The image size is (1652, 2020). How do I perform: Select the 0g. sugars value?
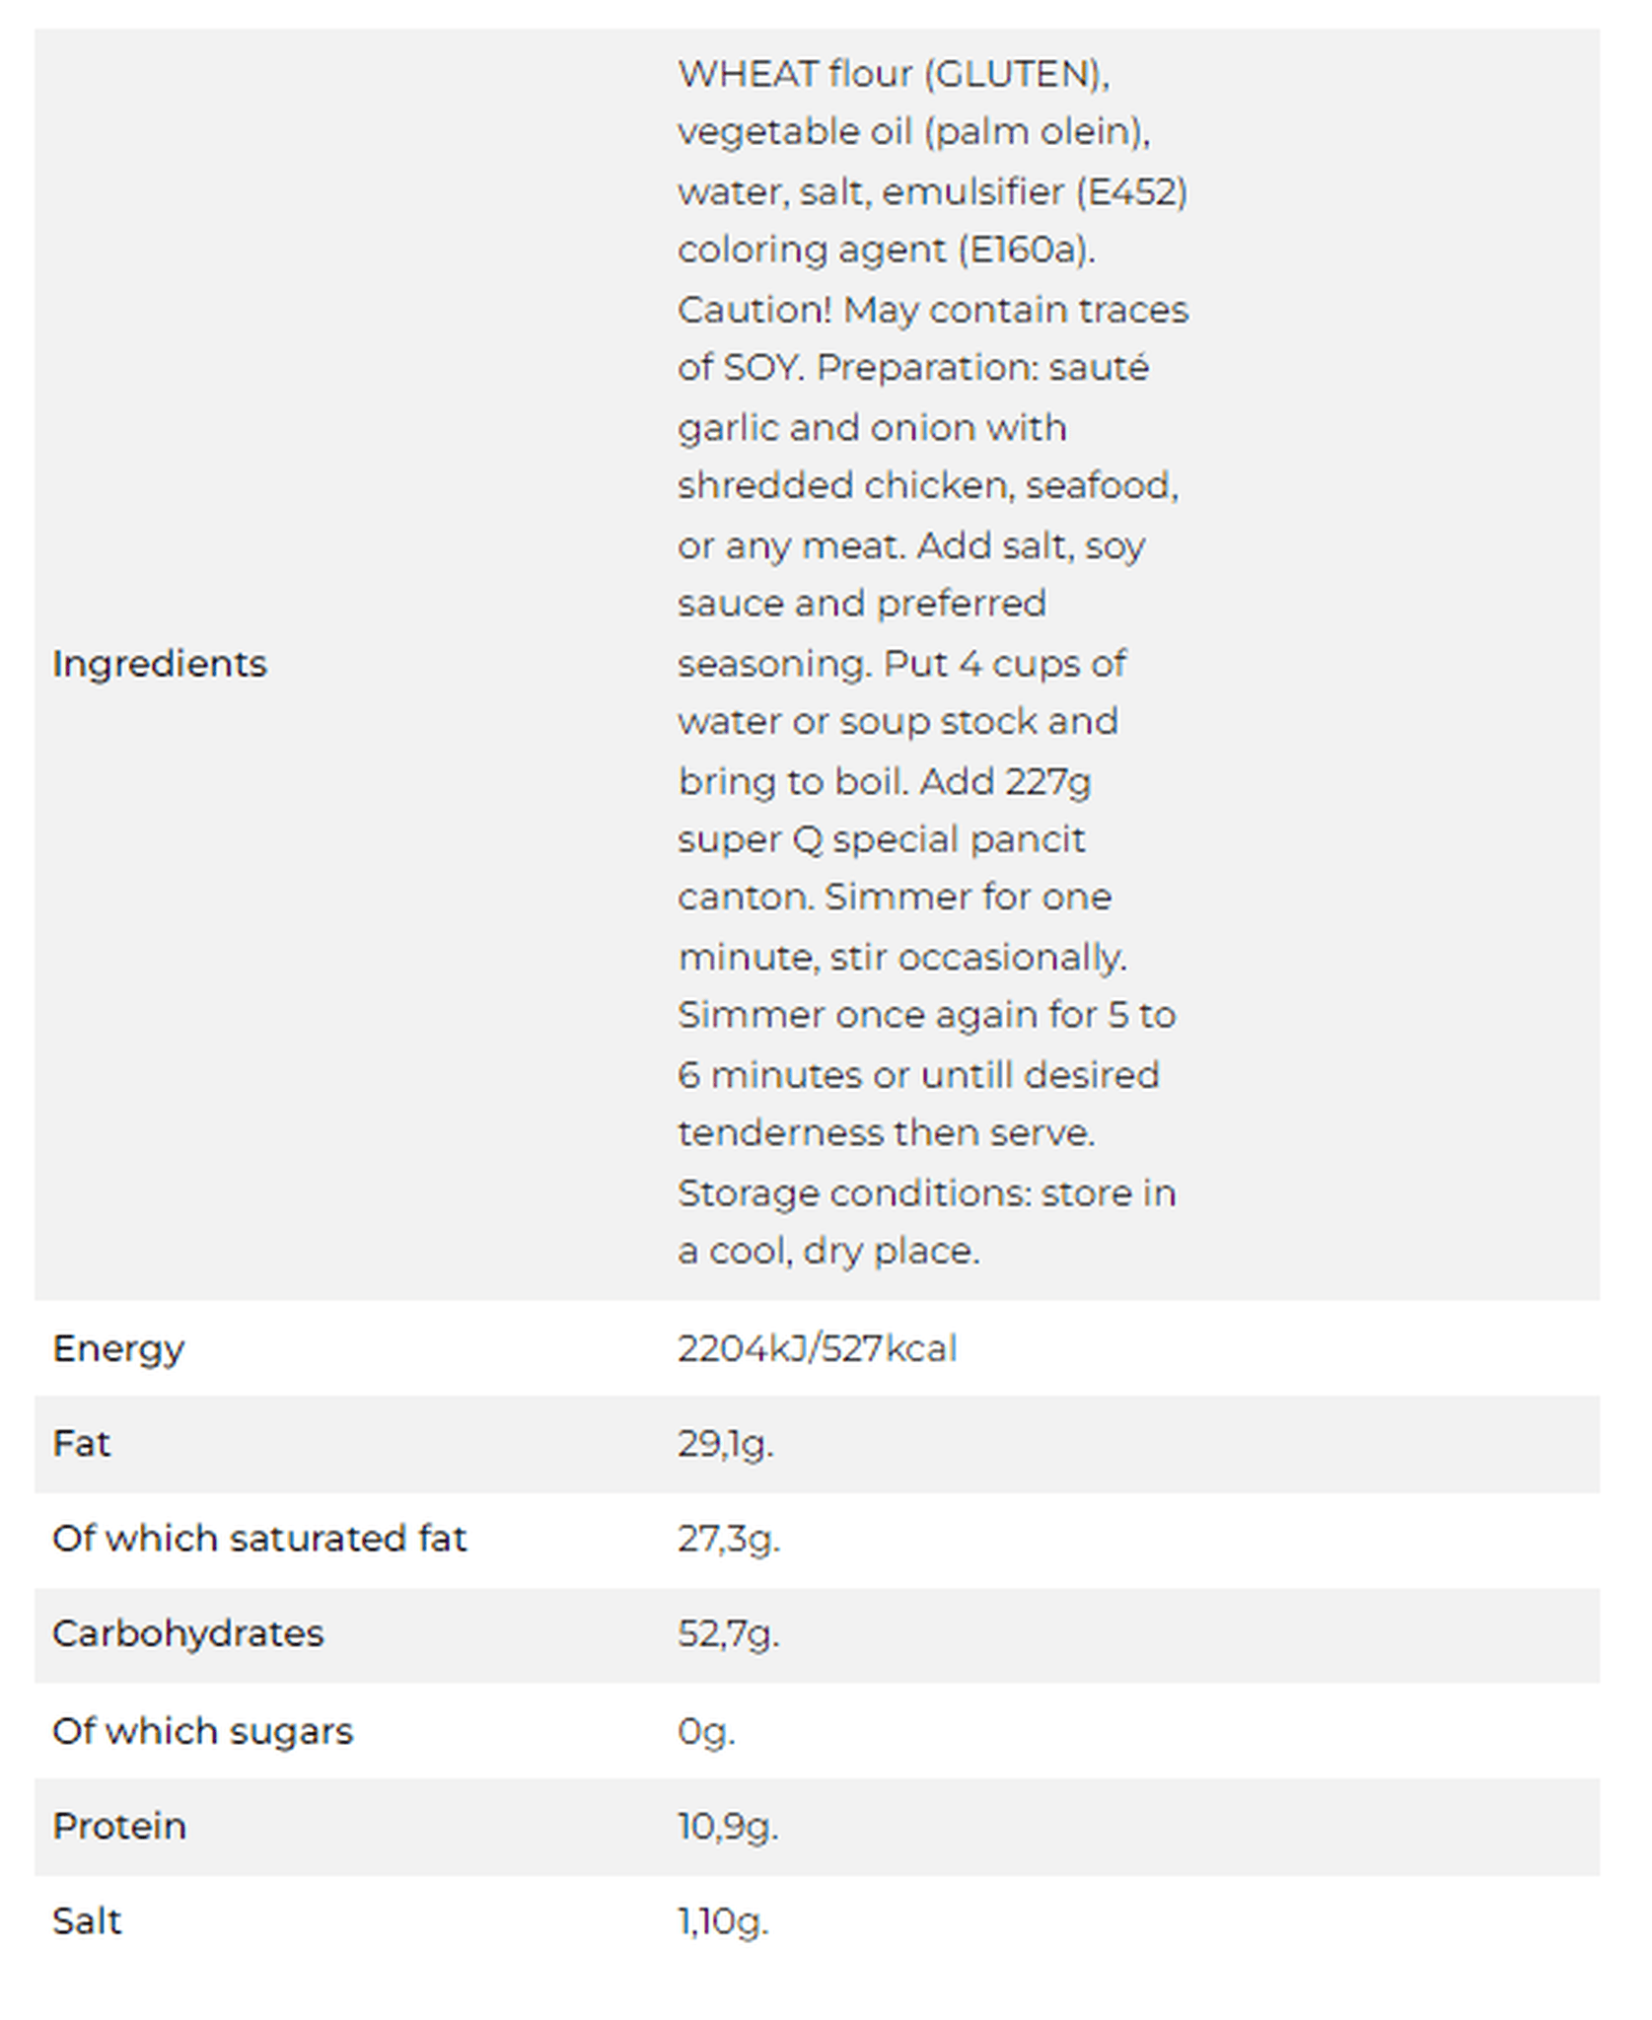[706, 1732]
